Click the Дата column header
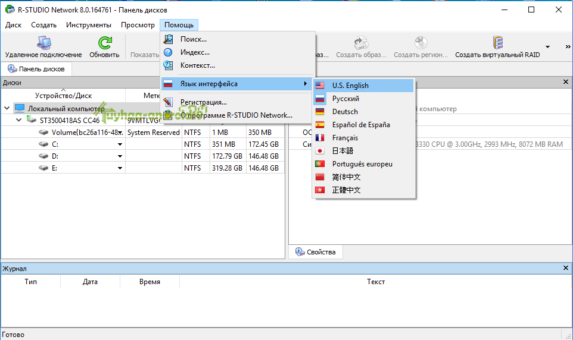Screen dimensions: 573x340 [90, 282]
